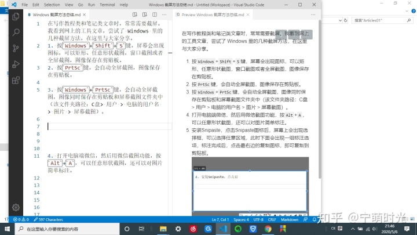Open the File menu
Screen dimensions: 417x235
(25, 5)
